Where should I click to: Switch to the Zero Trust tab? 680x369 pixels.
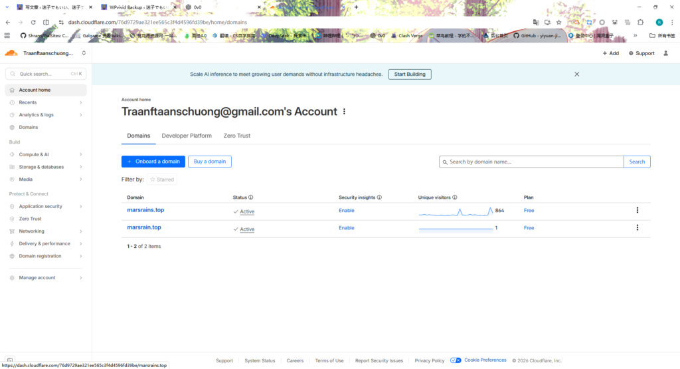click(x=237, y=136)
